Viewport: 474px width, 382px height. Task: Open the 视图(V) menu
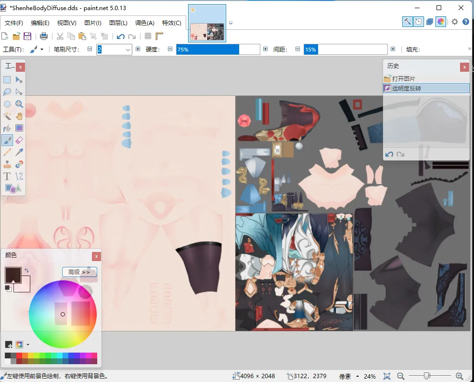(x=67, y=23)
